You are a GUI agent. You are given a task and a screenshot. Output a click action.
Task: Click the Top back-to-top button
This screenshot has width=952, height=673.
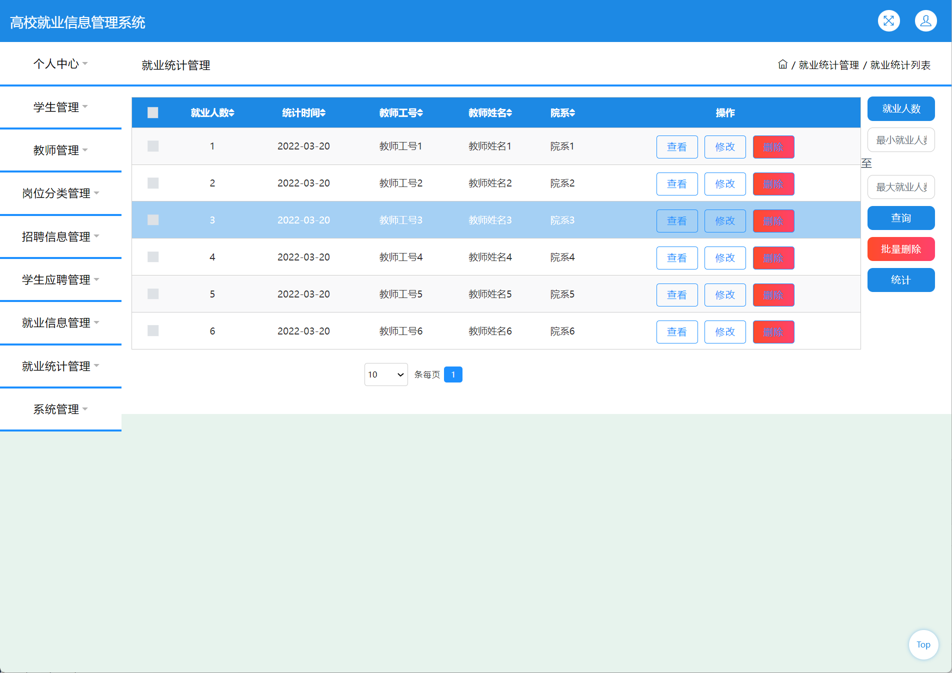(x=923, y=644)
